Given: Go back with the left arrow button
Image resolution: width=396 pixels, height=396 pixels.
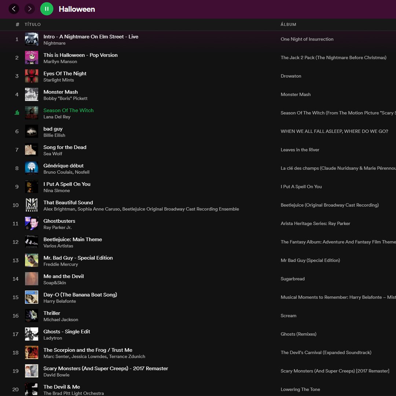Looking at the screenshot, I should click(x=14, y=9).
